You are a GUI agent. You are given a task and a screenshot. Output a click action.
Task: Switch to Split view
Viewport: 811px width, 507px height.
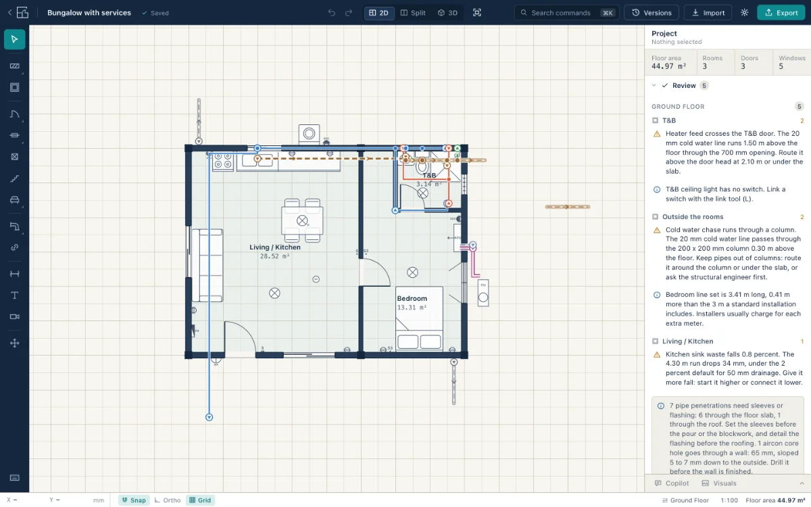tap(413, 13)
